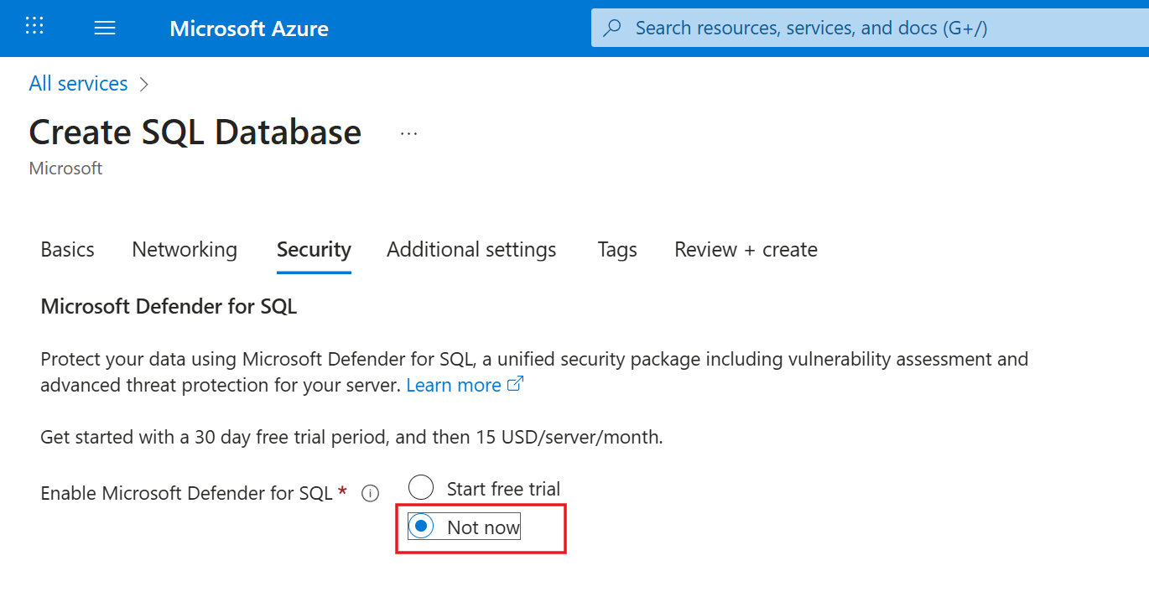1149x597 pixels.
Task: Go to the Review + create tab
Action: pyautogui.click(x=745, y=249)
